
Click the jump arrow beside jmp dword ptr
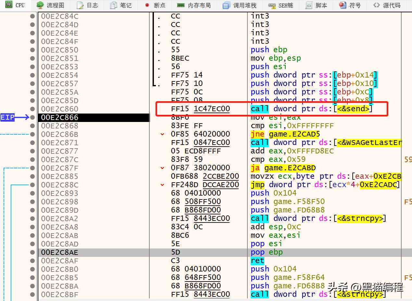pyautogui.click(x=162, y=185)
